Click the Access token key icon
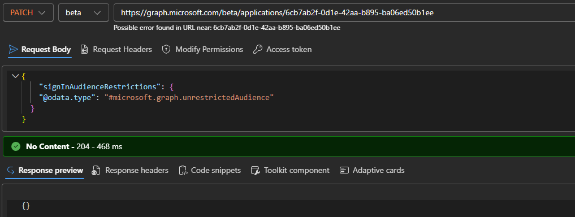Image resolution: width=575 pixels, height=217 pixels. coord(257,50)
